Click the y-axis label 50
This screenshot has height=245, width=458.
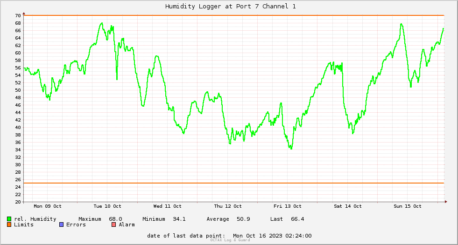[x=18, y=90]
